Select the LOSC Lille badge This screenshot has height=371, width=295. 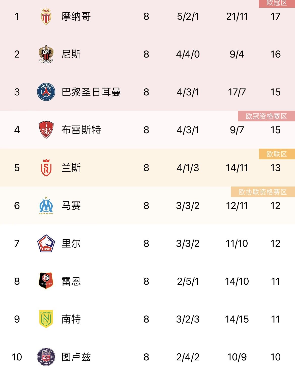[x=46, y=243]
